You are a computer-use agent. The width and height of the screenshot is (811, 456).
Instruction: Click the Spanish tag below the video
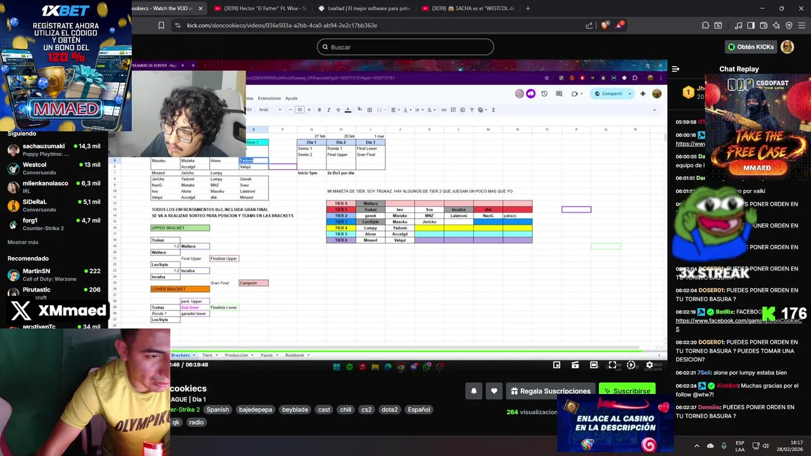tap(217, 410)
